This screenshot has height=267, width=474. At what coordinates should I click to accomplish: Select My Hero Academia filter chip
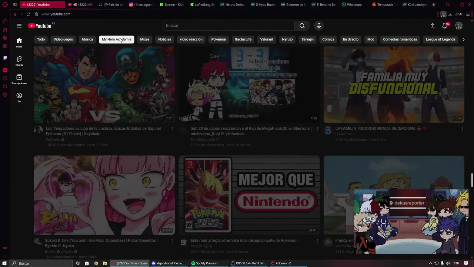116,39
